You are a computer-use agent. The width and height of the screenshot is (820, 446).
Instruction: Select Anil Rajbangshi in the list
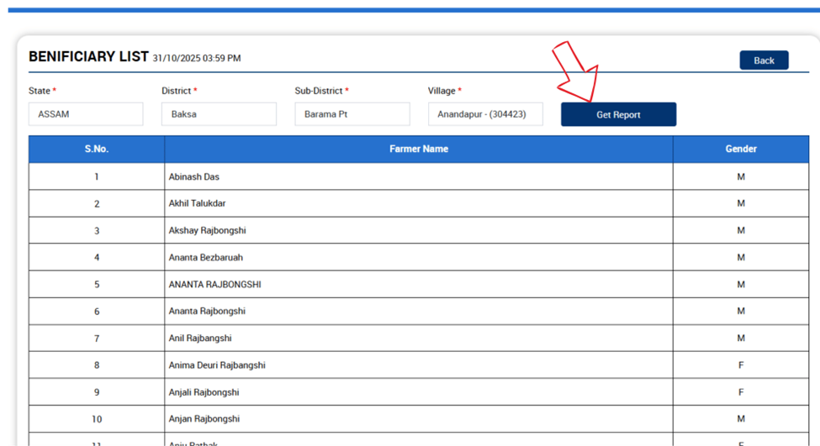200,338
